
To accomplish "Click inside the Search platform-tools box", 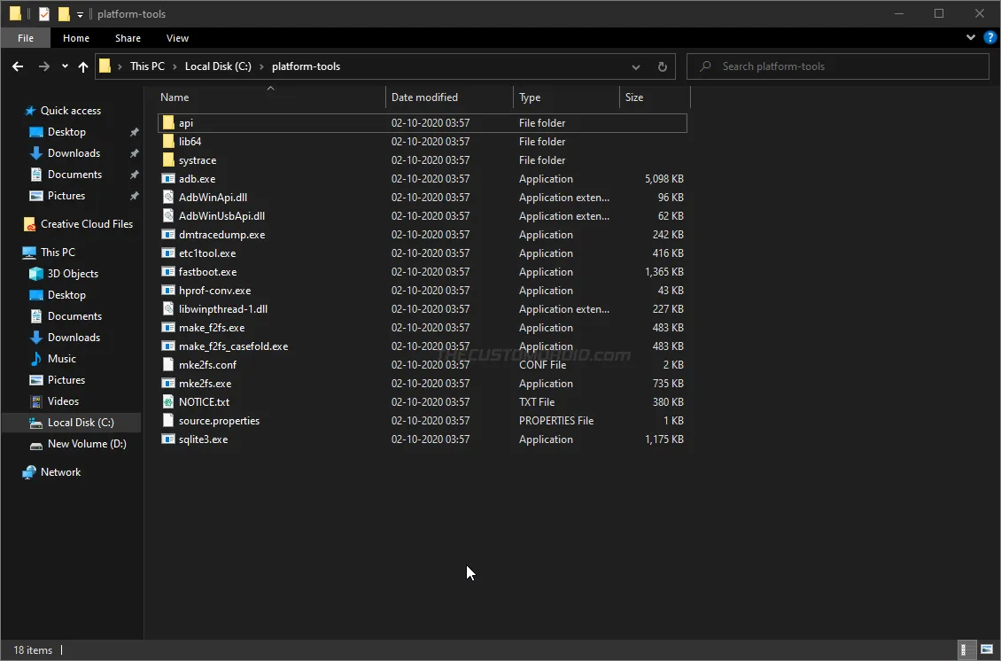I will point(837,66).
